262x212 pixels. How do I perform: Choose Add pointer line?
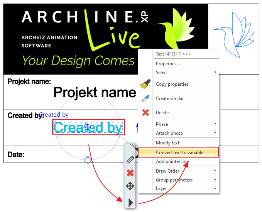172,161
